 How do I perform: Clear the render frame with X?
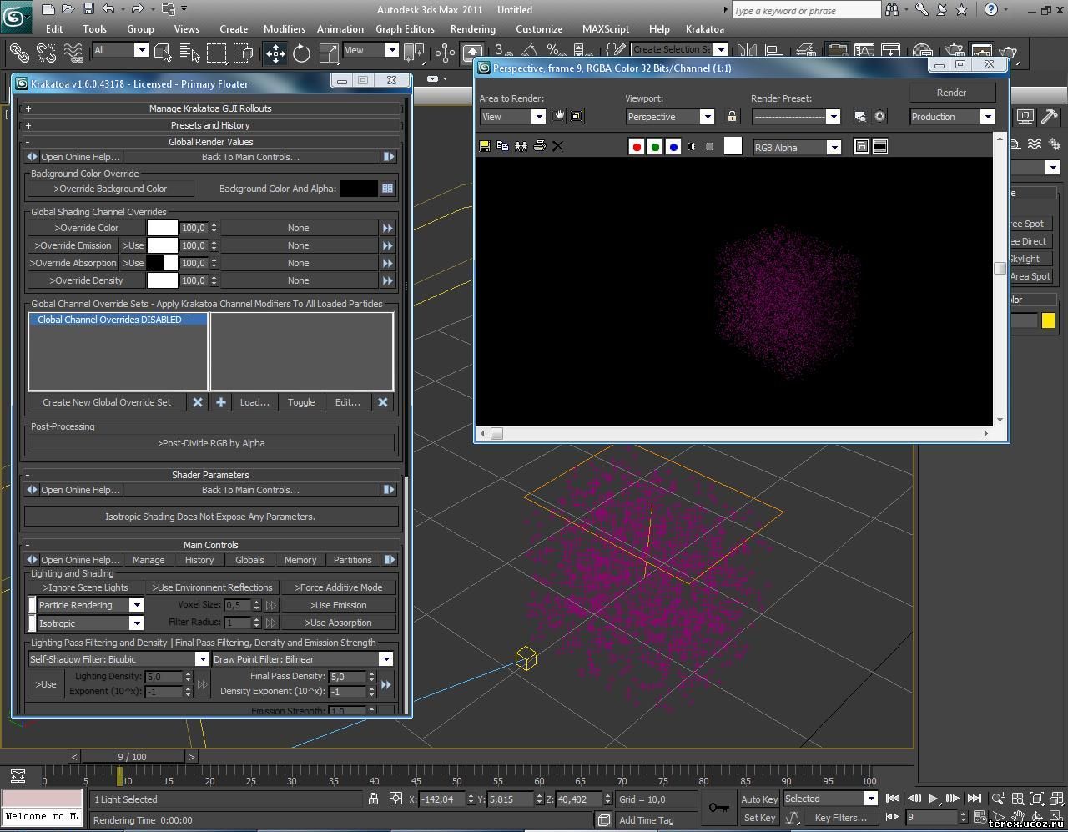pyautogui.click(x=557, y=146)
